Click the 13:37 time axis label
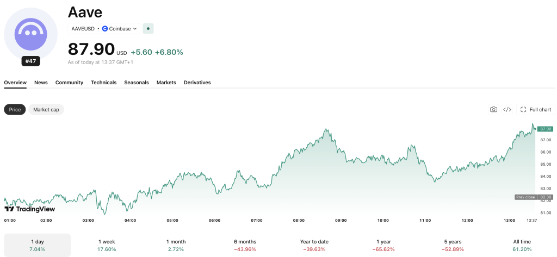 [532, 221]
